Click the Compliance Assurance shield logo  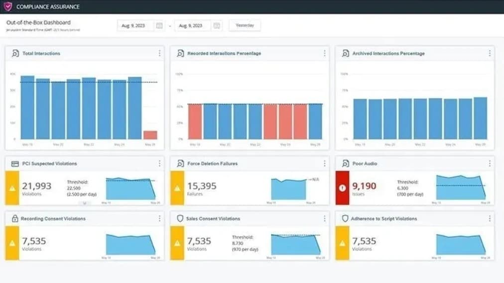pos(7,6)
